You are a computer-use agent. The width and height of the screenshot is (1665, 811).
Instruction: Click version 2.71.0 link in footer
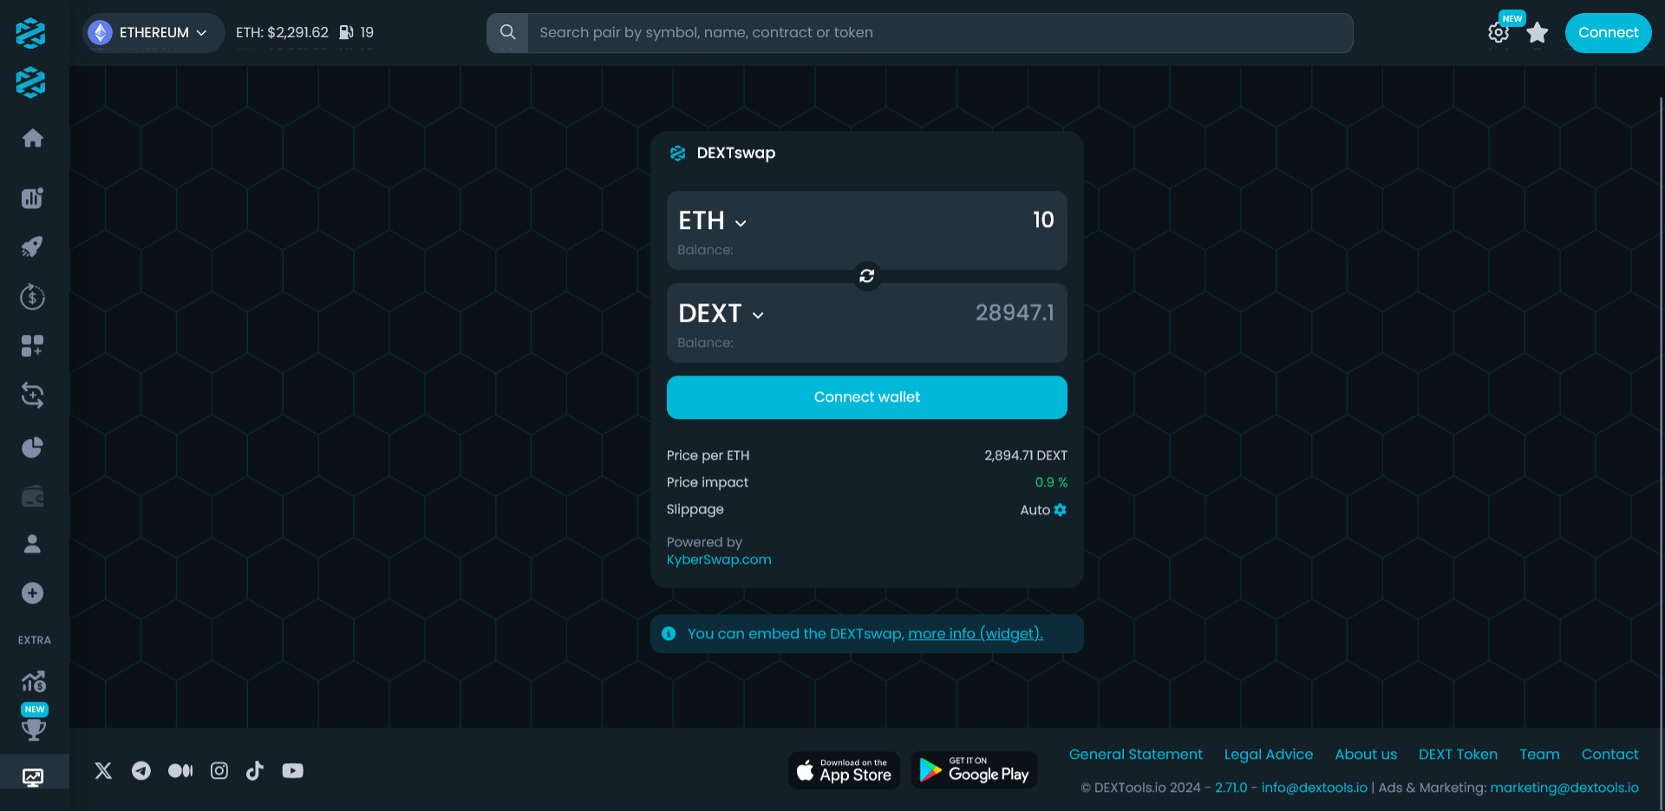coord(1231,788)
